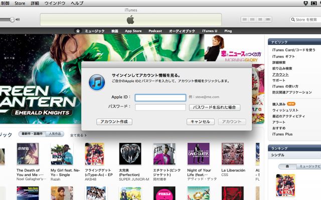Image resolution: width=321 pixels, height=200 pixels.
Task: Click the パスワードを忘れた場合 button
Action: (x=215, y=107)
